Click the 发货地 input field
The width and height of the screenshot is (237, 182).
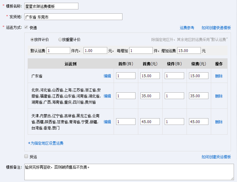point(73,17)
